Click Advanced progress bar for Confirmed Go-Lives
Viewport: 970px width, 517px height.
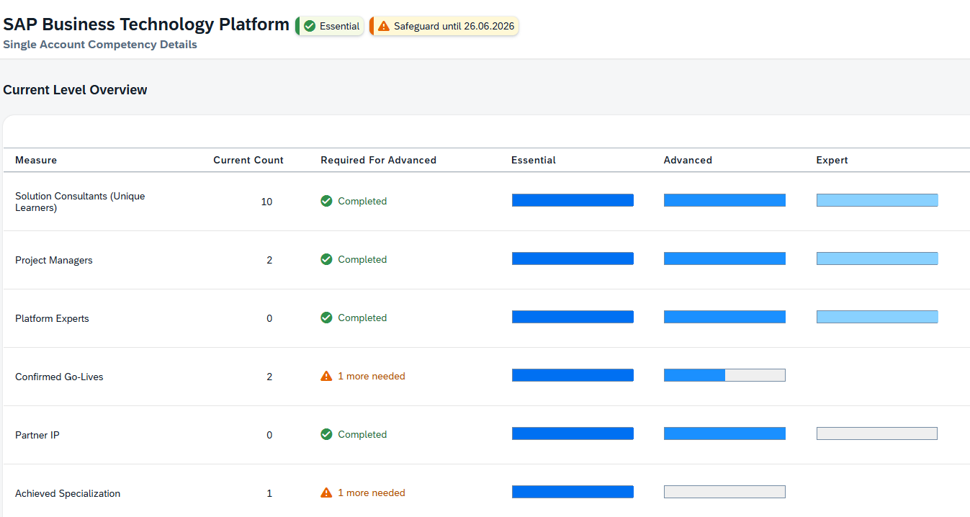(x=724, y=375)
